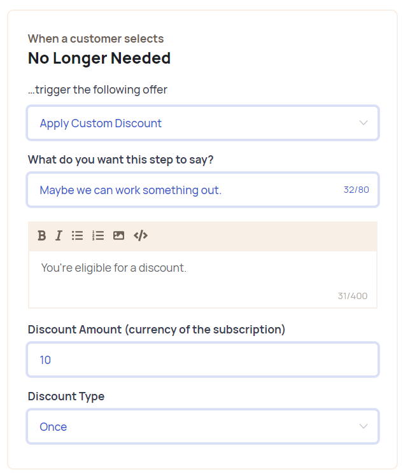The height and width of the screenshot is (476, 410).
Task: Click the chevron on the offer dropdown
Action: tap(364, 123)
